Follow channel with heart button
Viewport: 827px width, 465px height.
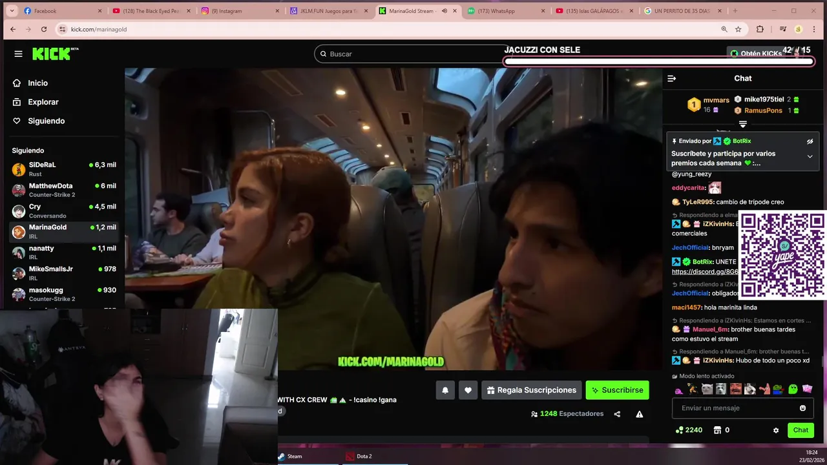[468, 390]
